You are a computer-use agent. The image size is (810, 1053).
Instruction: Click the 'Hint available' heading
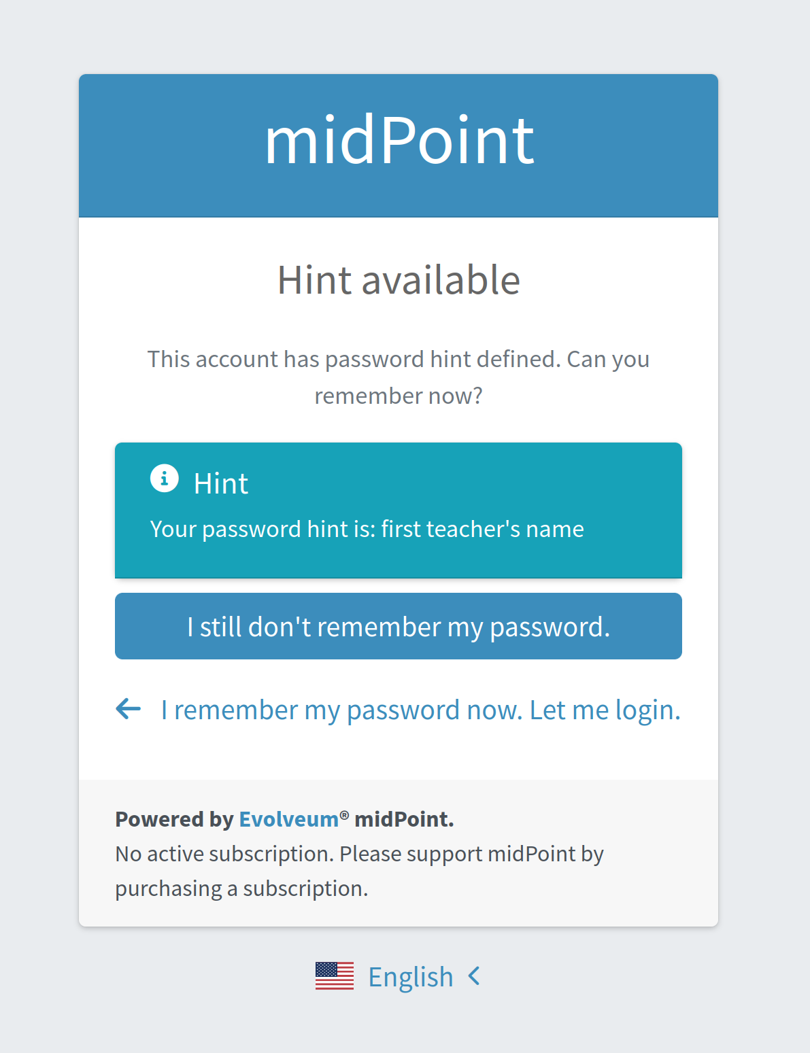click(398, 280)
